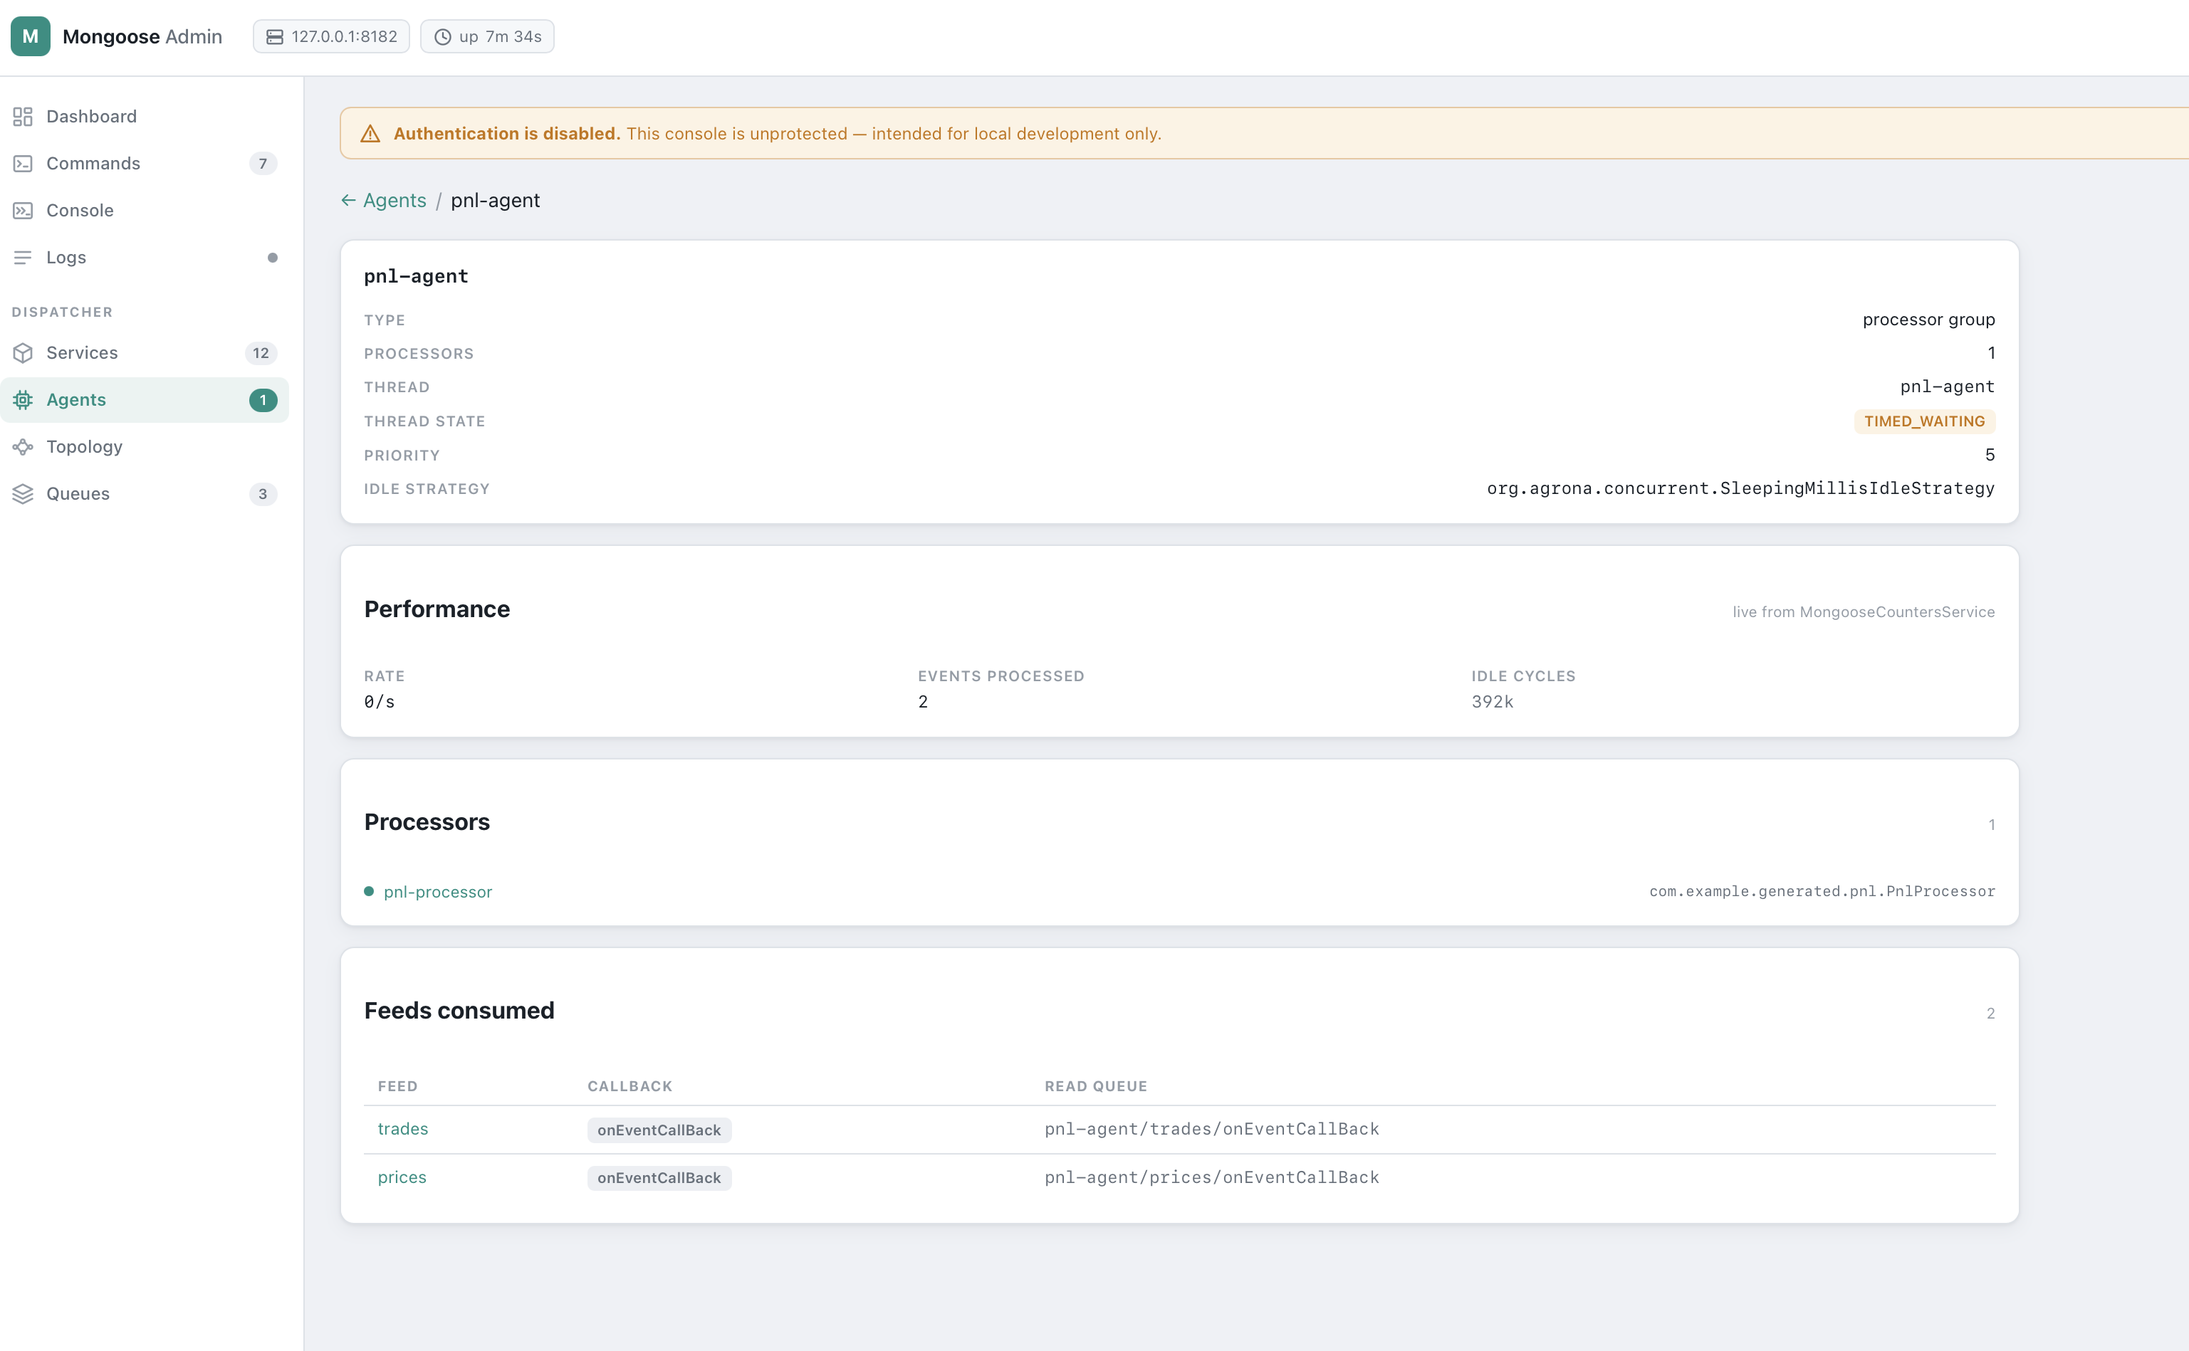Click the SleepingMillisIdleStrategy idle strategy value
The height and width of the screenshot is (1351, 2189).
tap(1740, 488)
